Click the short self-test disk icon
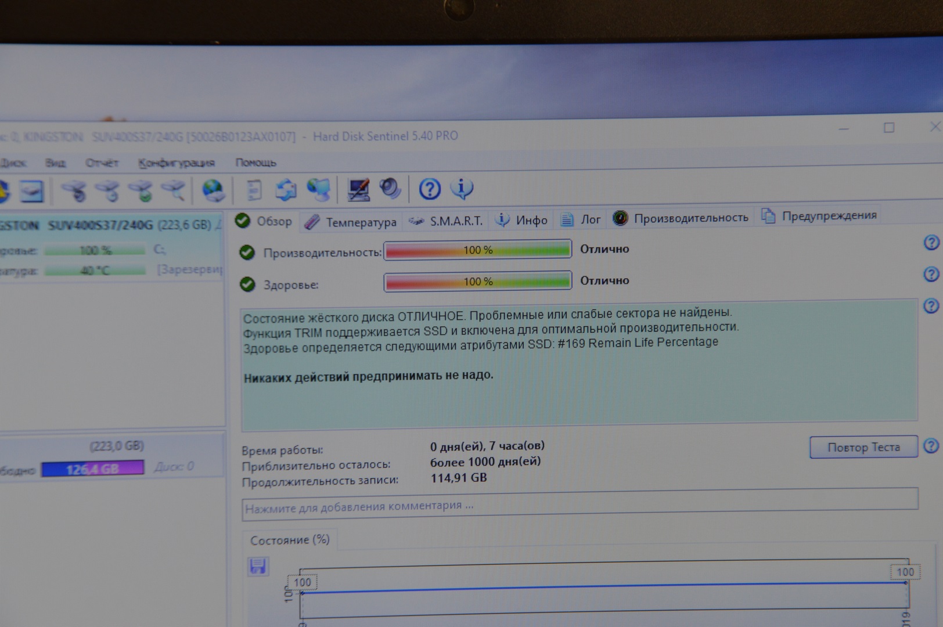This screenshot has width=943, height=627. [x=74, y=190]
